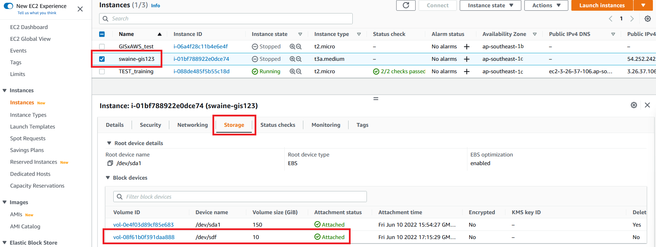The image size is (656, 247).
Task: Refresh the instances list
Action: [406, 5]
